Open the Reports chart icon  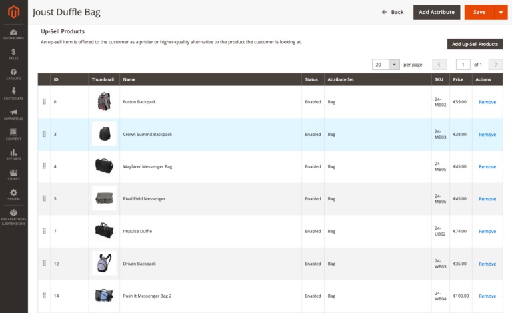(13, 155)
